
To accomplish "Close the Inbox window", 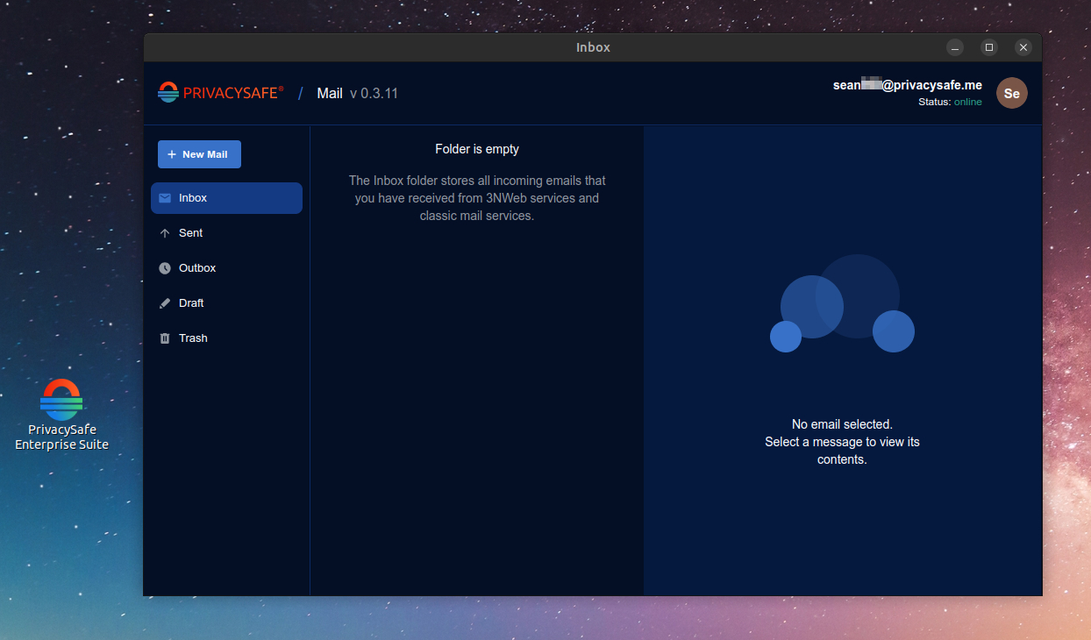I will click(x=1023, y=47).
